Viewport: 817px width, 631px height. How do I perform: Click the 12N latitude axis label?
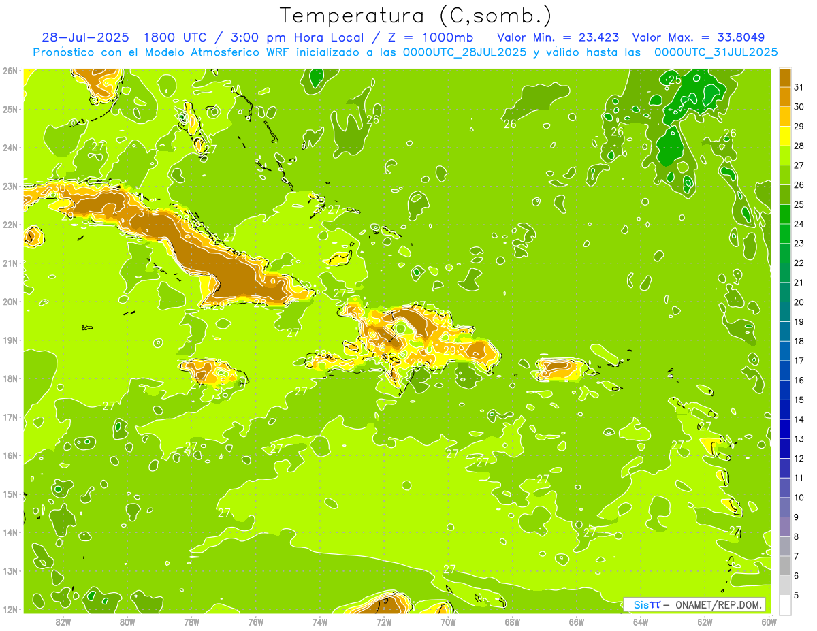point(10,609)
